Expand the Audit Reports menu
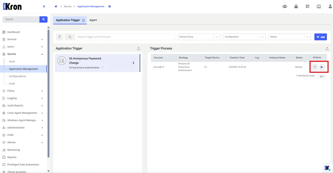Screen dimensions: 333x173 pos(42,106)
